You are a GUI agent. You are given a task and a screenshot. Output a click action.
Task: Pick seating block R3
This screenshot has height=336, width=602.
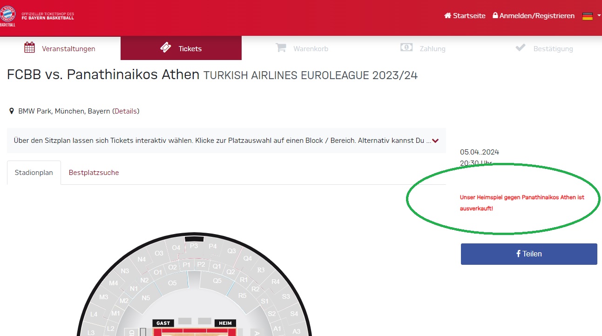pos(261,270)
